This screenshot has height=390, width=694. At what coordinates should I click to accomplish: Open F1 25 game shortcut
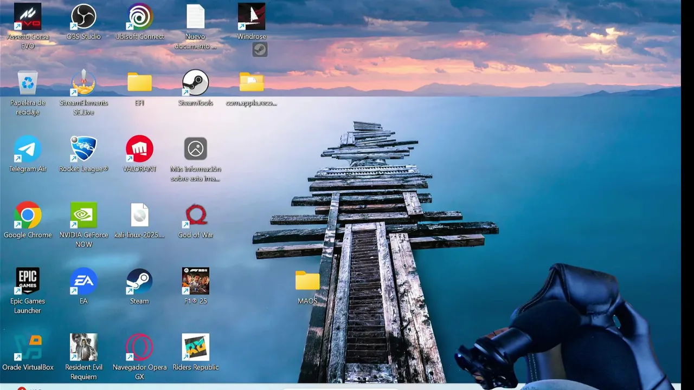tap(195, 281)
